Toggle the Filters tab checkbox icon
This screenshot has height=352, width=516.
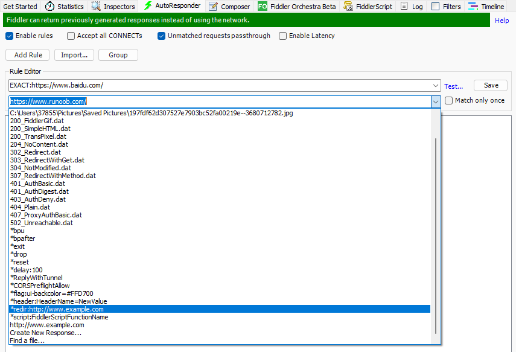pyautogui.click(x=435, y=6)
